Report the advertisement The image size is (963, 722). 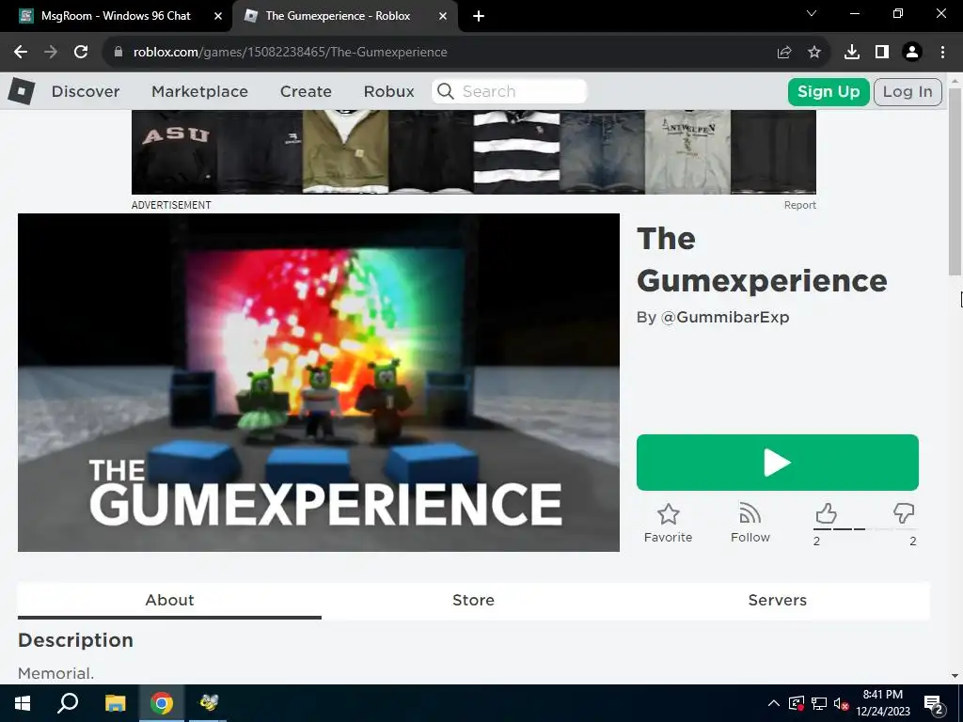click(x=799, y=205)
